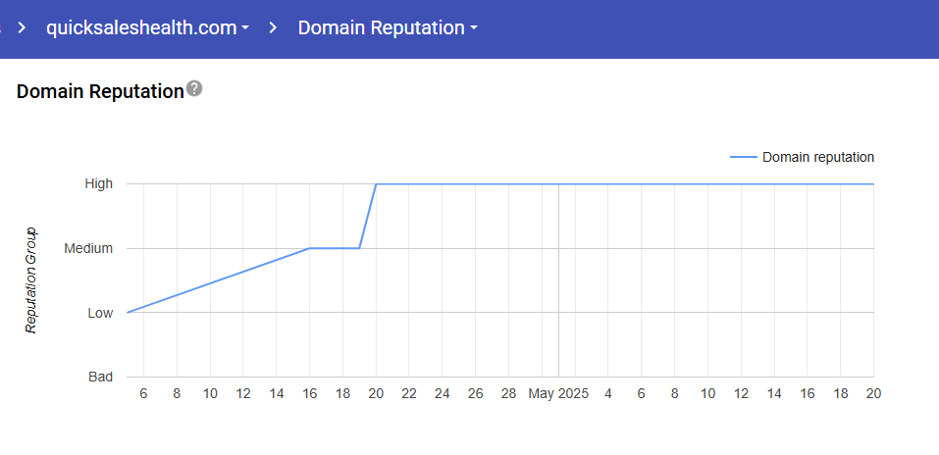Screen dimensions: 939x455
Task: Click the High label on y-axis
Action: pos(98,183)
